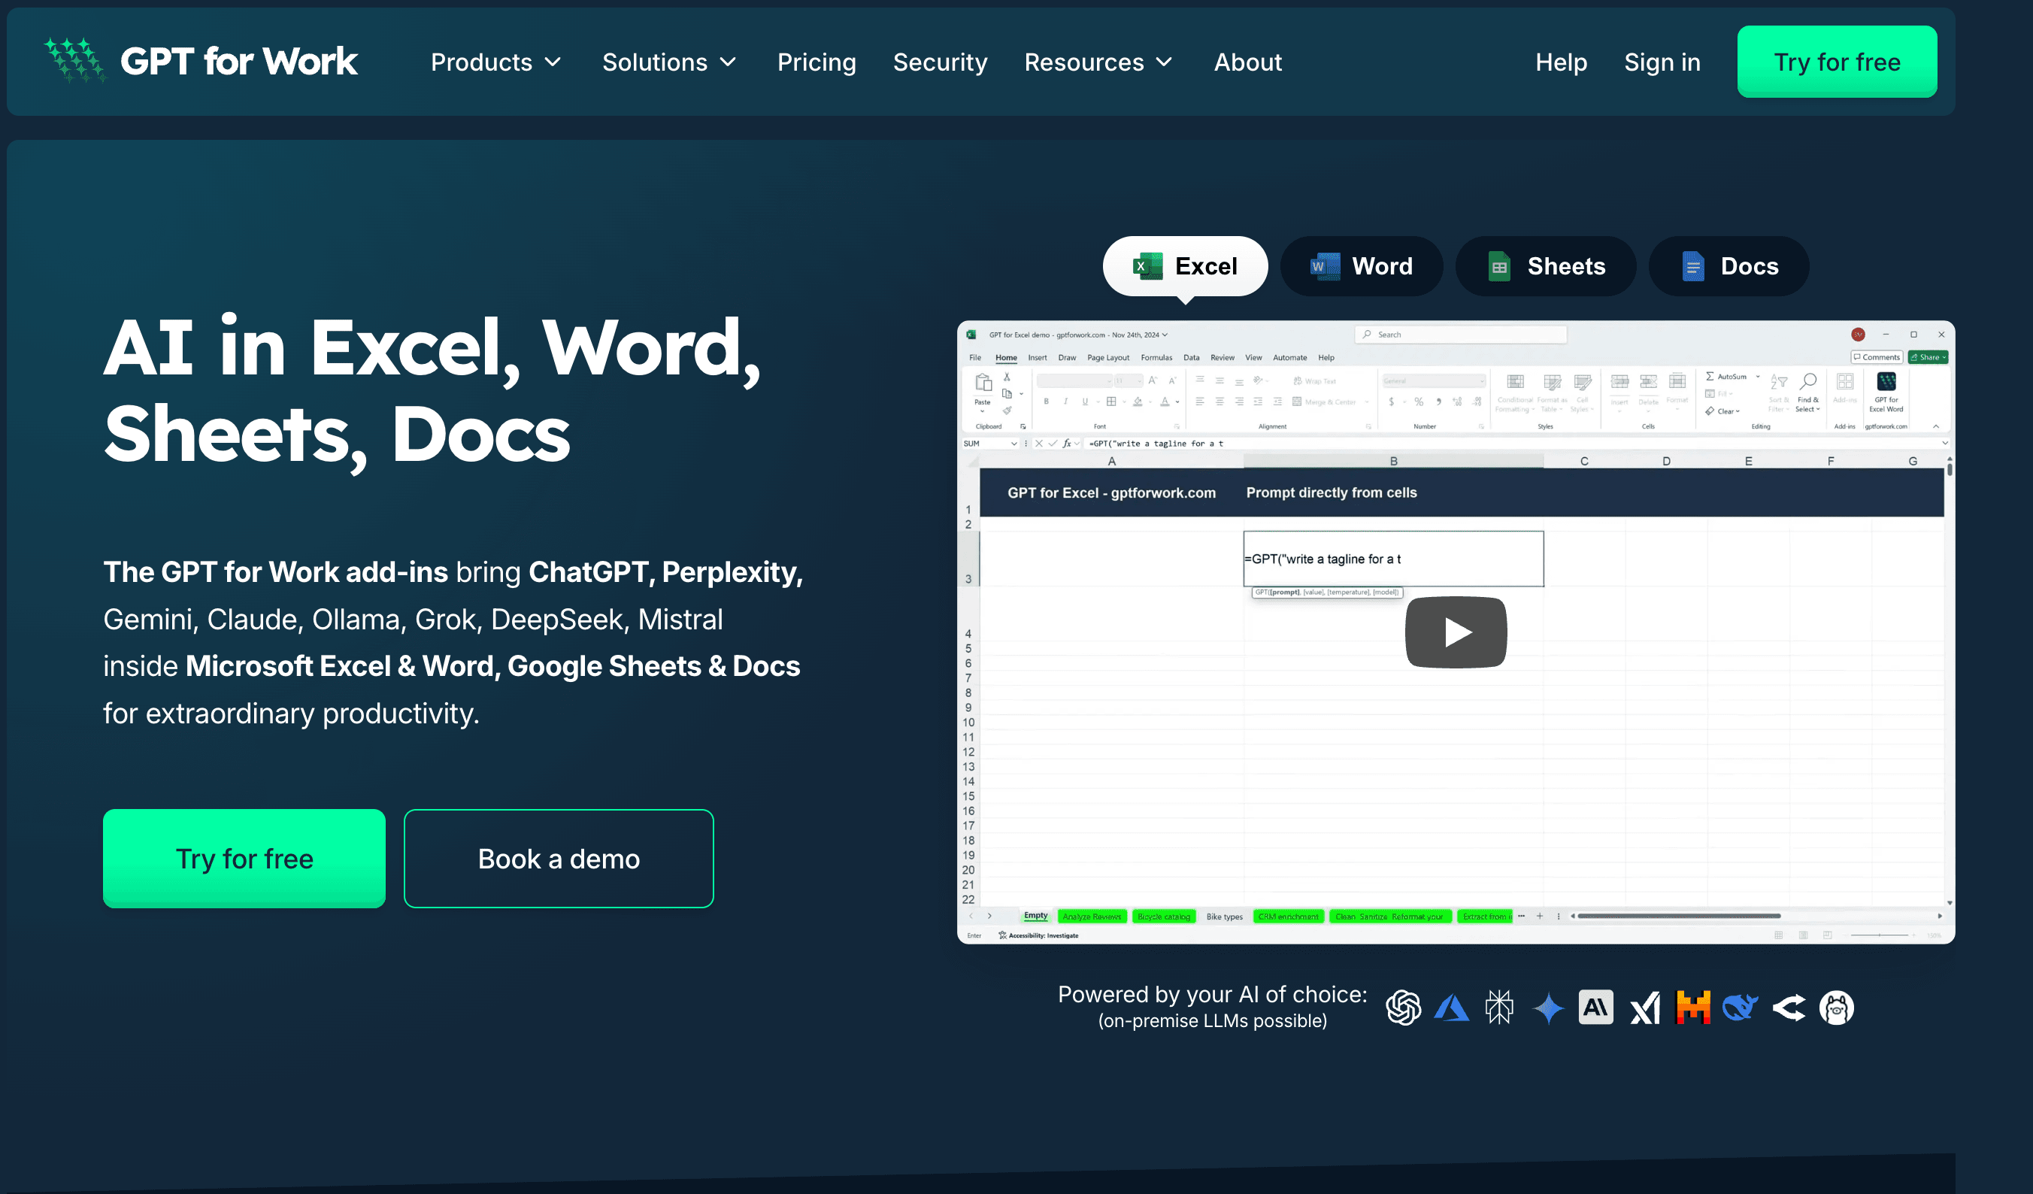Click Try for free in header

1837,62
